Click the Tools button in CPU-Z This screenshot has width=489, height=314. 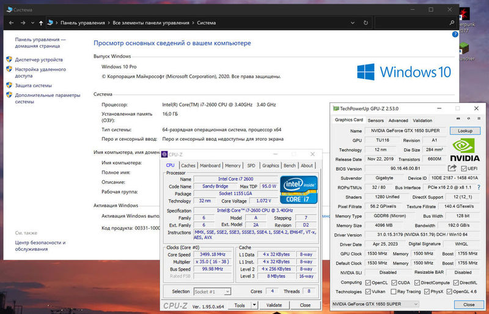240,305
